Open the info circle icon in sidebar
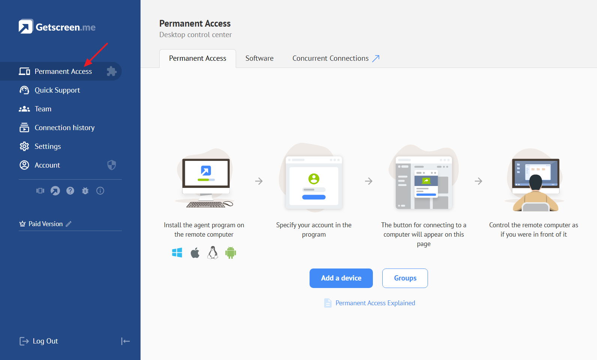This screenshot has width=597, height=360. 100,191
